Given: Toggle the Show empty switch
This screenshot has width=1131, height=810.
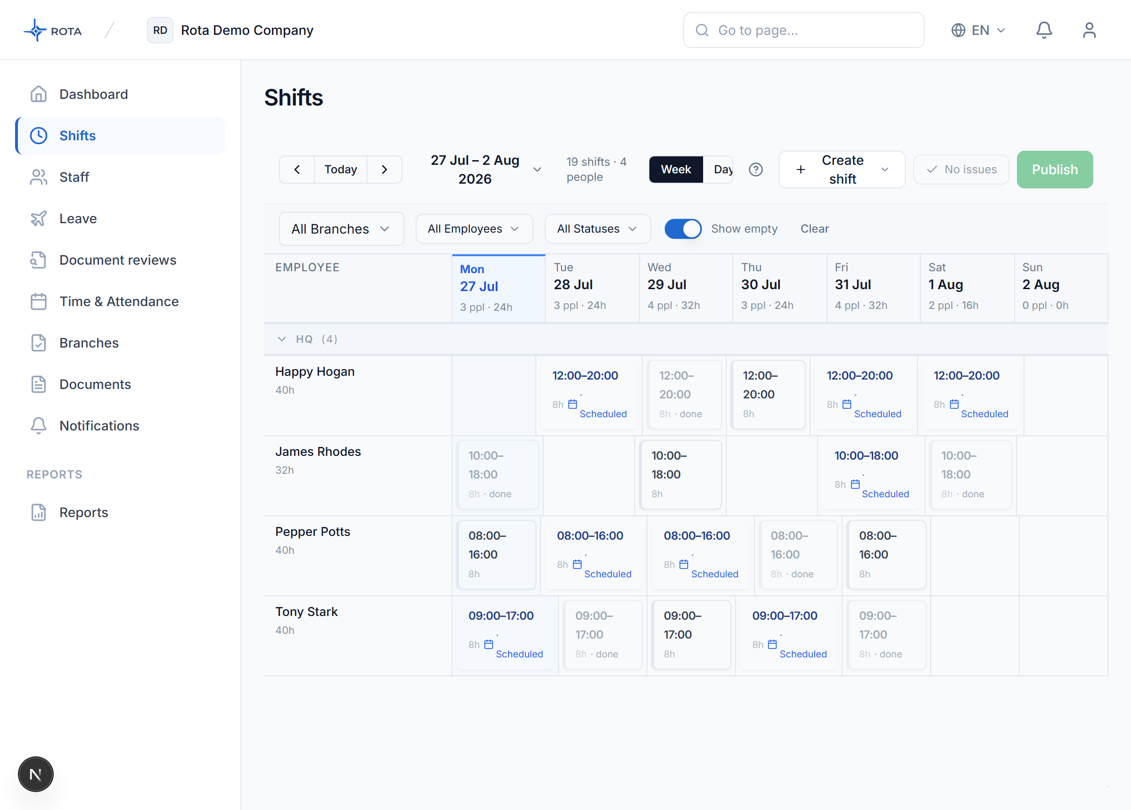Looking at the screenshot, I should pos(683,229).
